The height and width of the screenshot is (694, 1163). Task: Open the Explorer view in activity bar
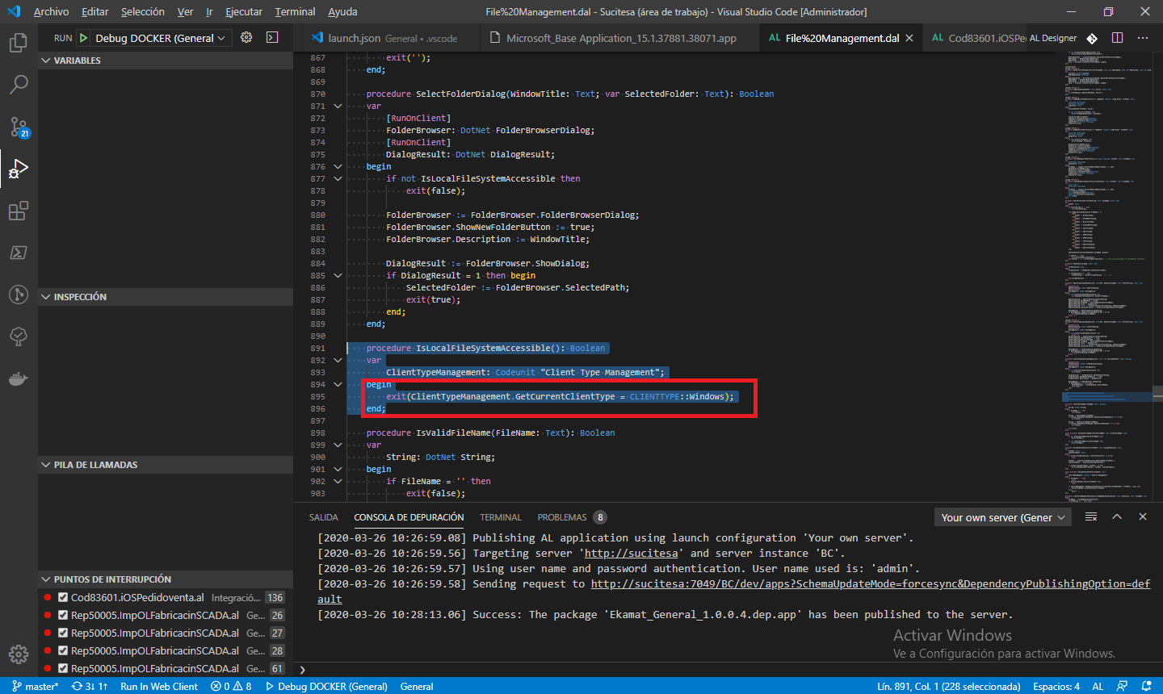(x=19, y=43)
